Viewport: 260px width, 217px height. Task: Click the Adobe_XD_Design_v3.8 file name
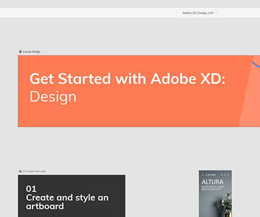(198, 13)
